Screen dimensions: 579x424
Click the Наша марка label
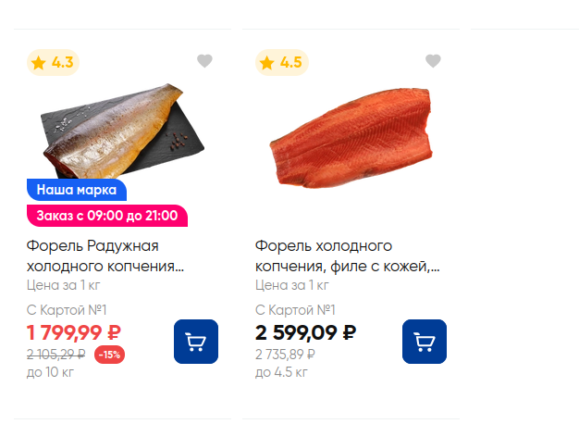(x=77, y=190)
